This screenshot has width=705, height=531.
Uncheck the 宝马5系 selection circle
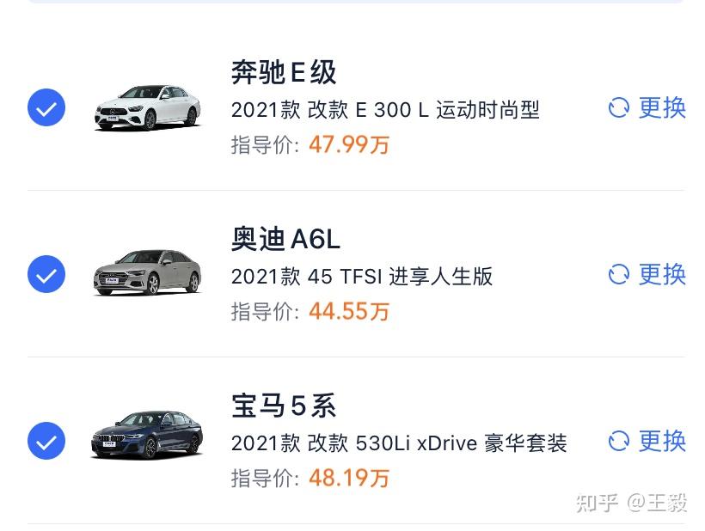pyautogui.click(x=46, y=441)
